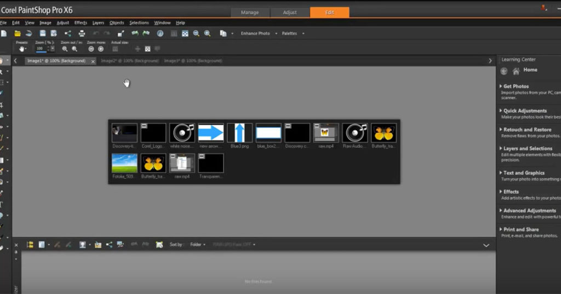Screen dimensions: 561x294
Task: Click the Fit to Window icon
Action: (x=185, y=33)
